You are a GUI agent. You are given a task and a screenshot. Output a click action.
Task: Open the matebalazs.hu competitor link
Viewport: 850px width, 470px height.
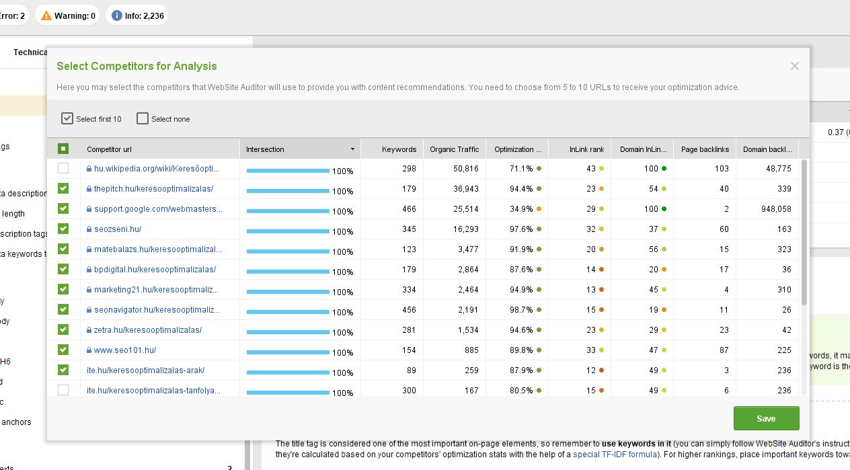coord(158,249)
